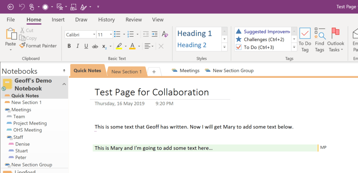Image resolution: width=358 pixels, height=173 pixels.
Task: Decrease indent of the paragraph
Action: tap(146, 34)
